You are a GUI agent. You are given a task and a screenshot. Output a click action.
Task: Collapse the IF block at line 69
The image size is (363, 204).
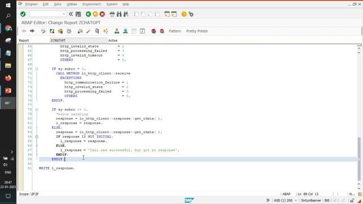[36, 69]
